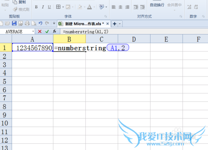Add new document tab with plus
The image size is (208, 150).
[114, 24]
